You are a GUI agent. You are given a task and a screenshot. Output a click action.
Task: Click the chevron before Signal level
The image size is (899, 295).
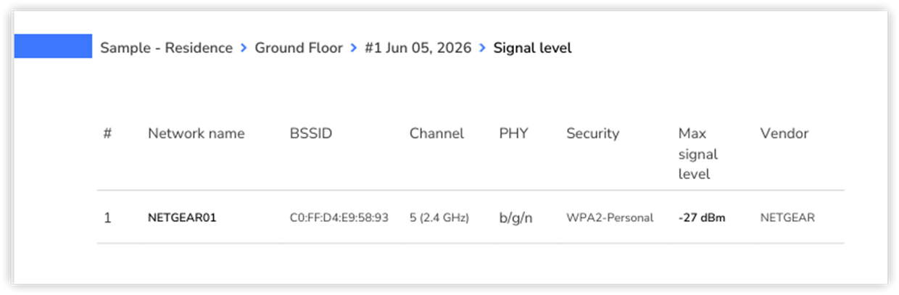482,49
